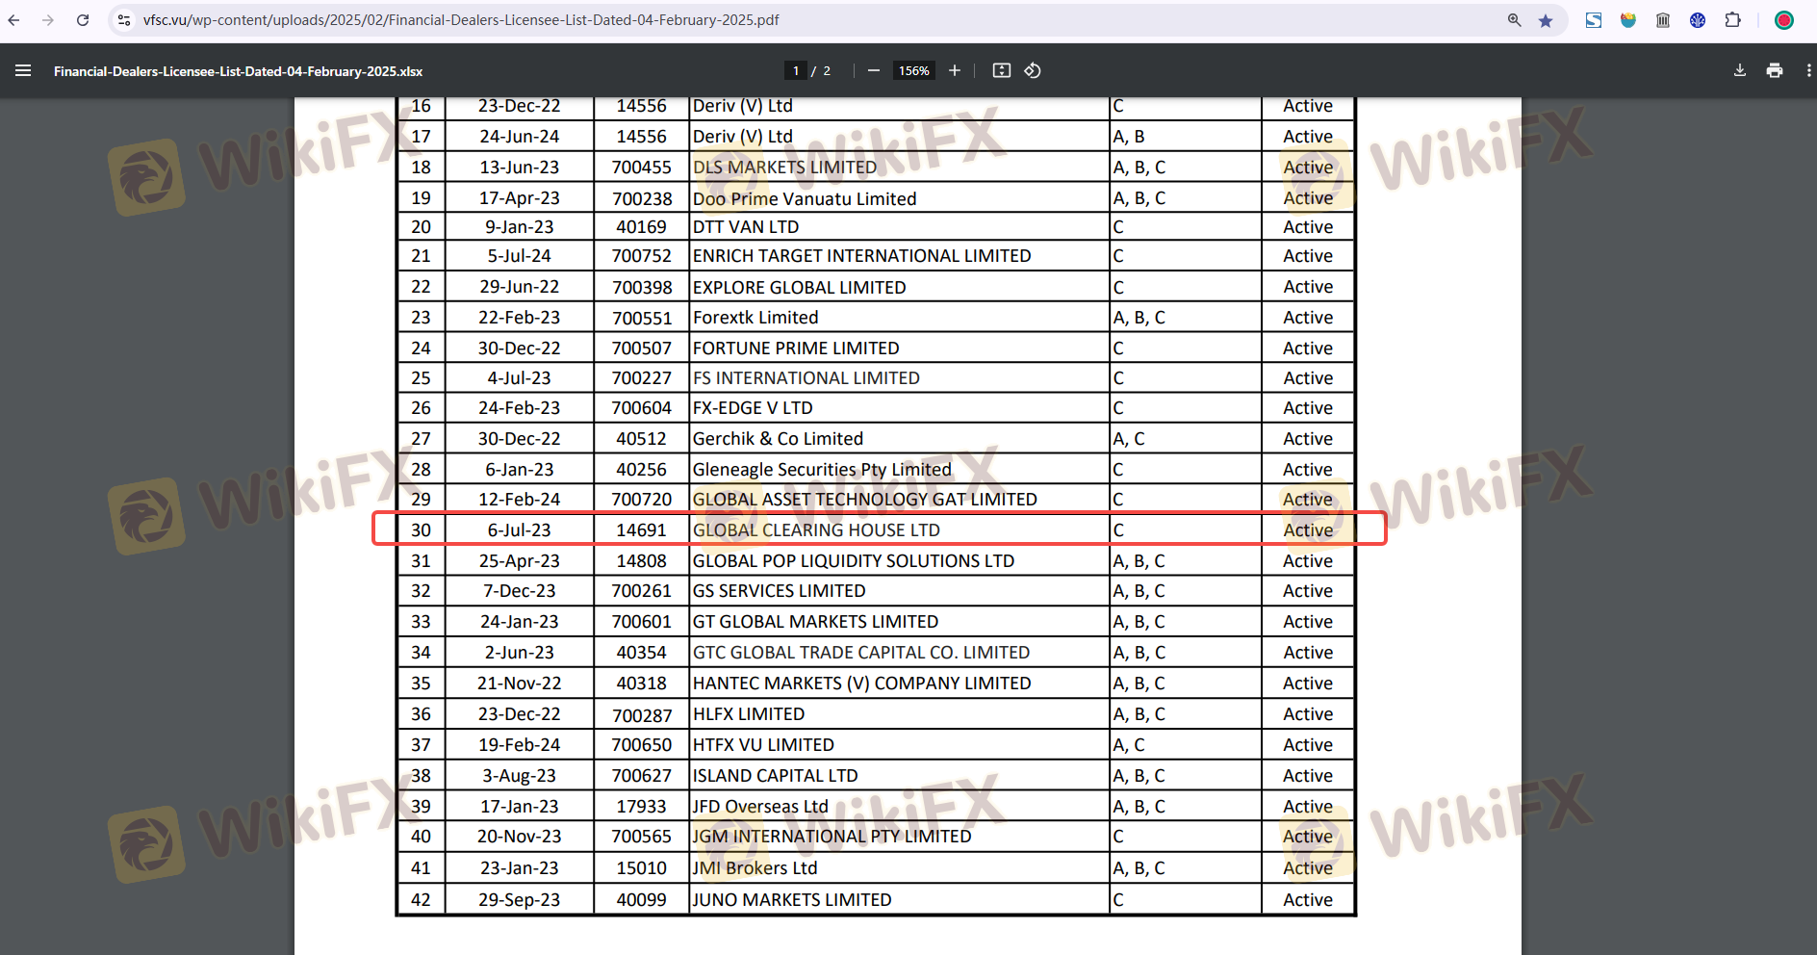This screenshot has height=955, width=1817.
Task: Download the PDF file
Action: click(x=1739, y=70)
